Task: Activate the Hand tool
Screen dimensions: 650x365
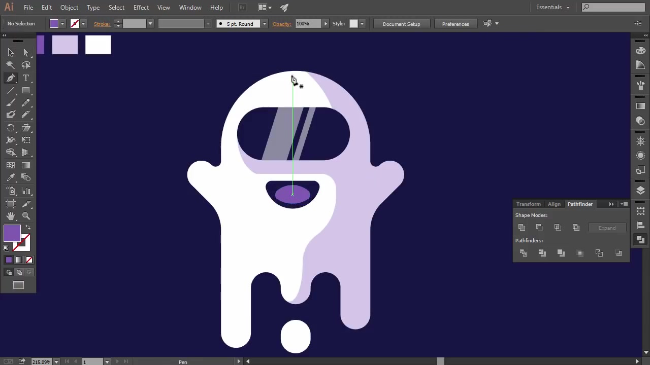Action: [11, 216]
